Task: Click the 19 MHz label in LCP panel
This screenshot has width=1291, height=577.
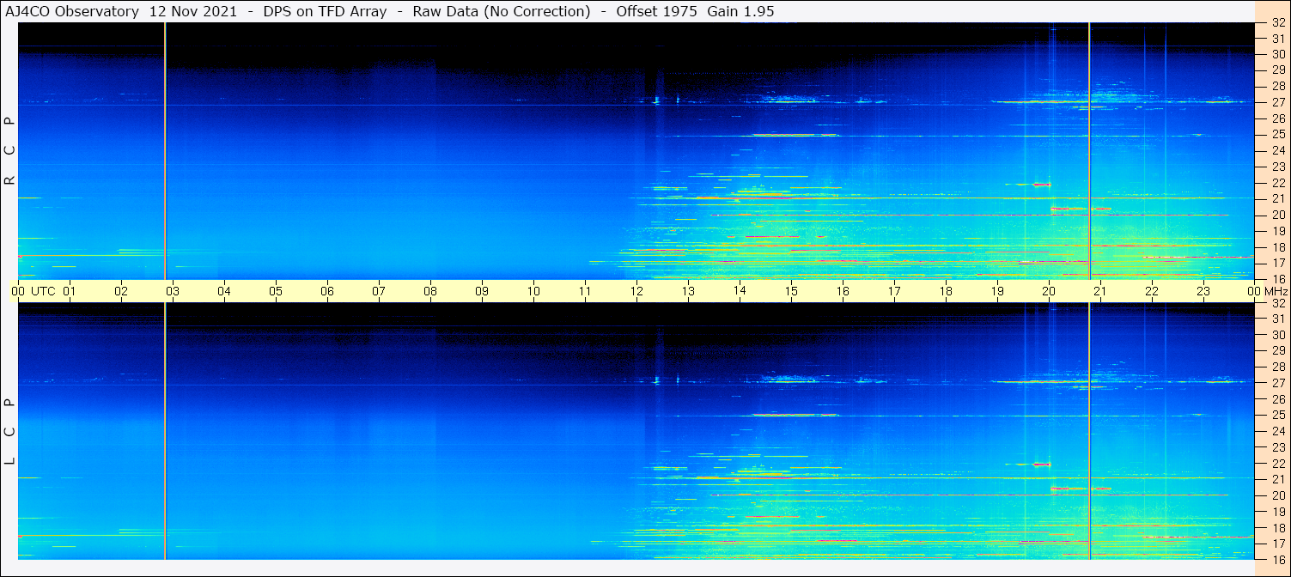Action: [1278, 511]
